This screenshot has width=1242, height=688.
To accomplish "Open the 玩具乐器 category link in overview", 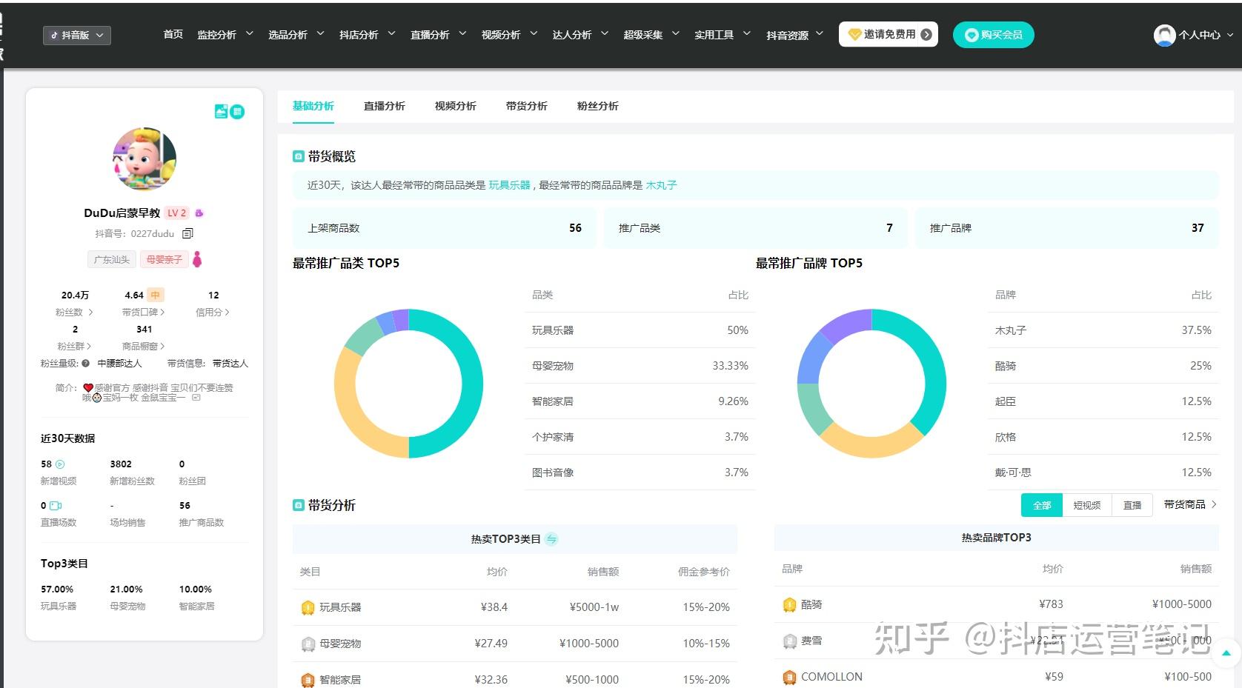I will [x=510, y=185].
